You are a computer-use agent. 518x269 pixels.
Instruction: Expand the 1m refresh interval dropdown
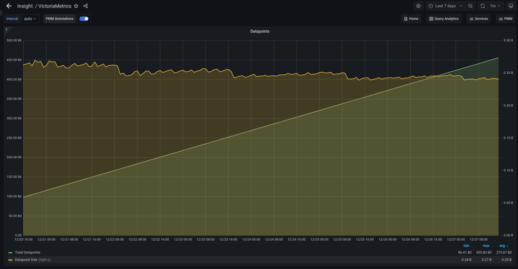[496, 6]
